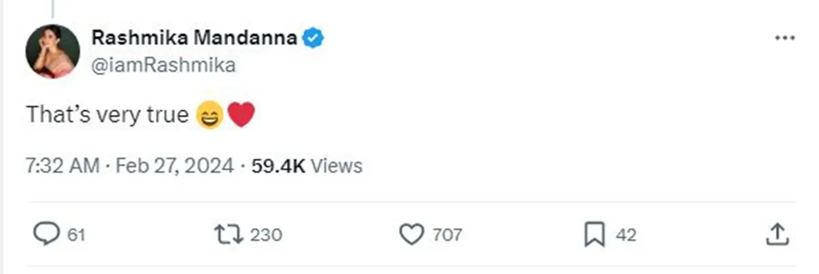
Task: Click the 42 bookmarks count
Action: [626, 235]
